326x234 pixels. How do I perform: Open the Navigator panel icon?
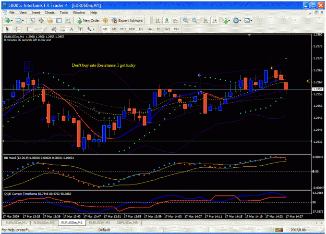pyautogui.click(x=50, y=20)
